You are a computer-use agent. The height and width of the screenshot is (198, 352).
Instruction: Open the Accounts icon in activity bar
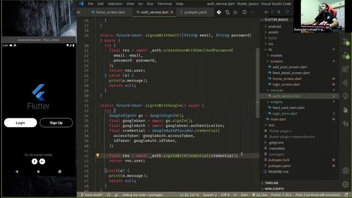345,170
